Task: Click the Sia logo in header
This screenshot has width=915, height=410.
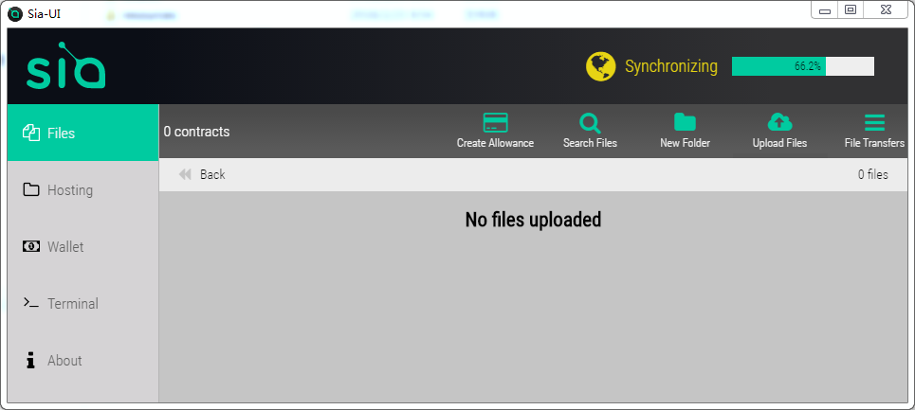Action: [66, 65]
